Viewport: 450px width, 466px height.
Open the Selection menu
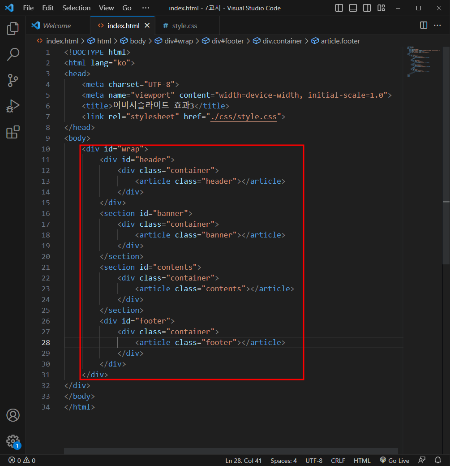[x=76, y=8]
